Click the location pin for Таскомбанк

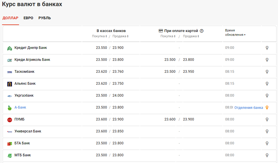click(267, 72)
